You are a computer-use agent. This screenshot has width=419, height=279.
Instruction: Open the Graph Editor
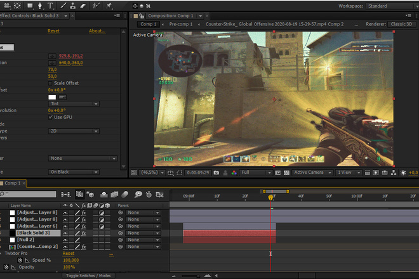159,195
